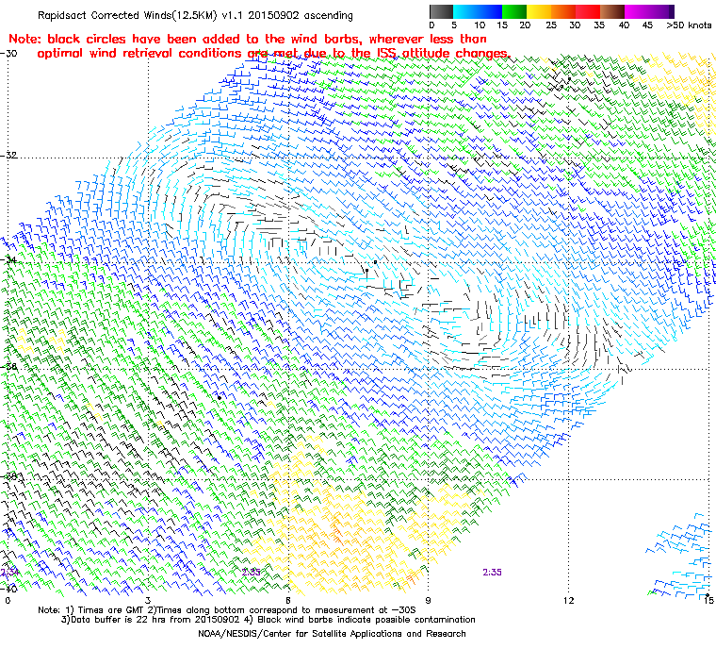Click the "-30" latitude axis label
The width and height of the screenshot is (716, 649).
tap(8, 53)
